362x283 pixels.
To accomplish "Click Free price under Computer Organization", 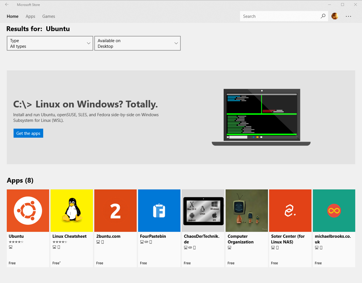I will (x=231, y=263).
